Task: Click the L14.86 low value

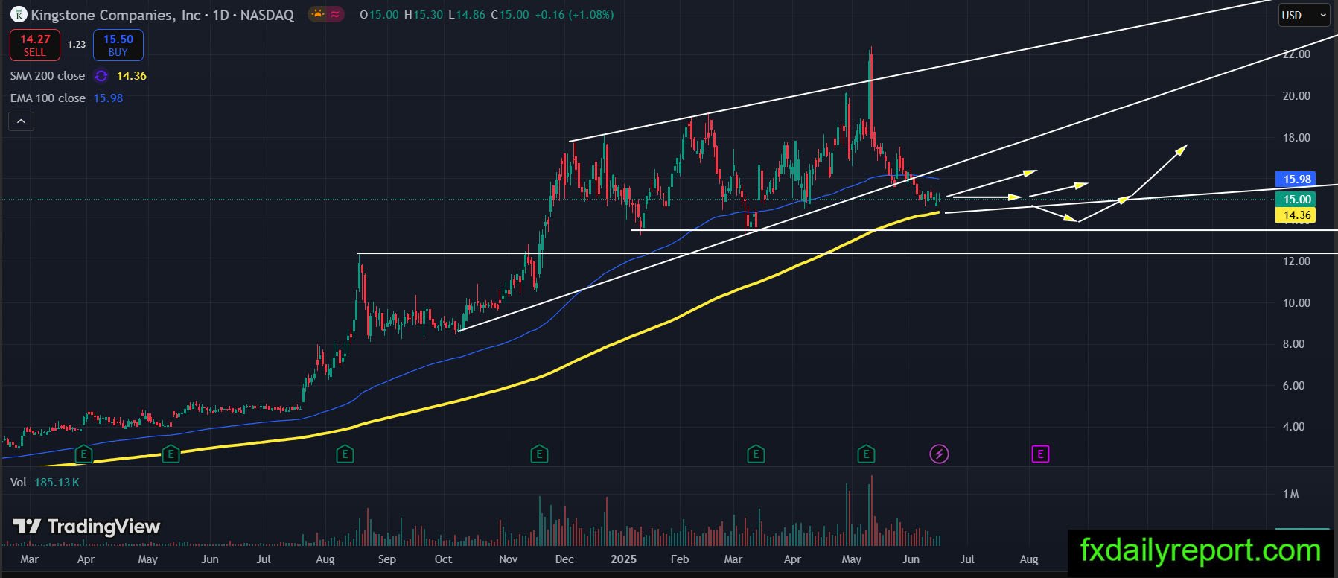Action: [468, 15]
